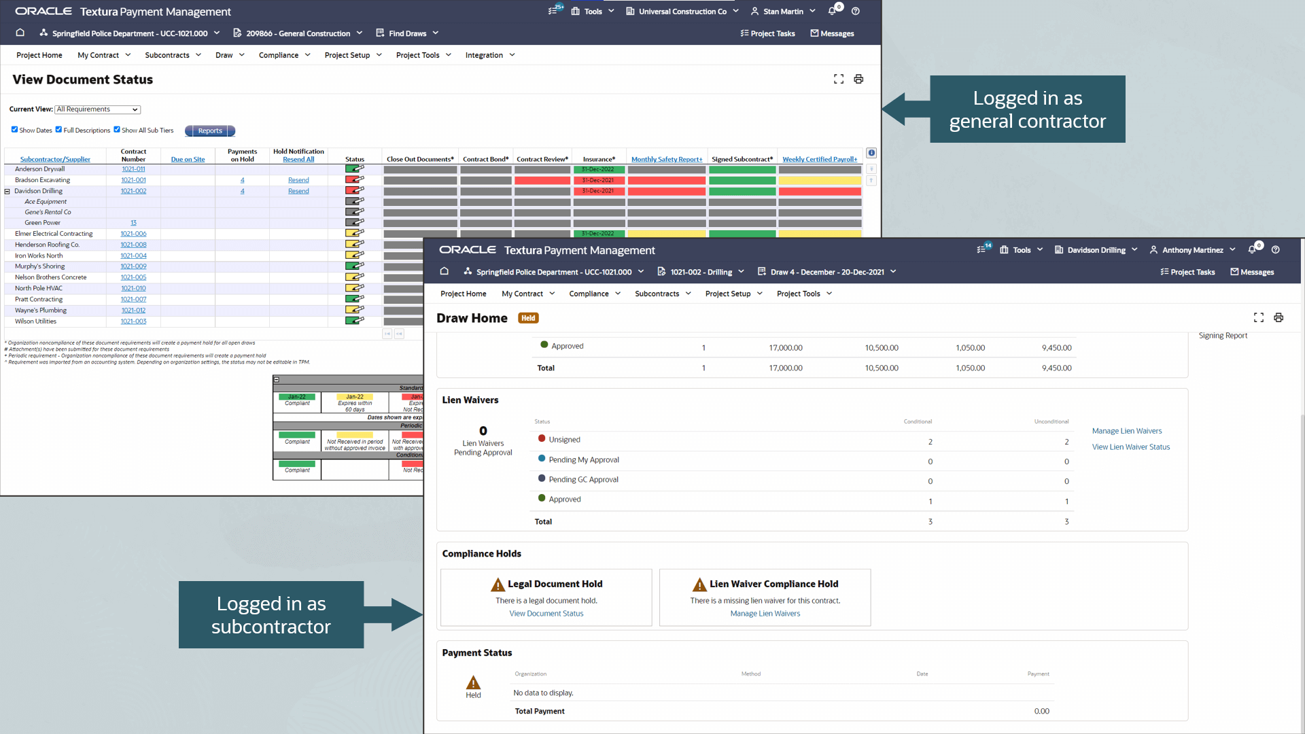This screenshot has width=1305, height=734.
Task: Collapse Davidson Drilling tree row
Action: tap(7, 191)
